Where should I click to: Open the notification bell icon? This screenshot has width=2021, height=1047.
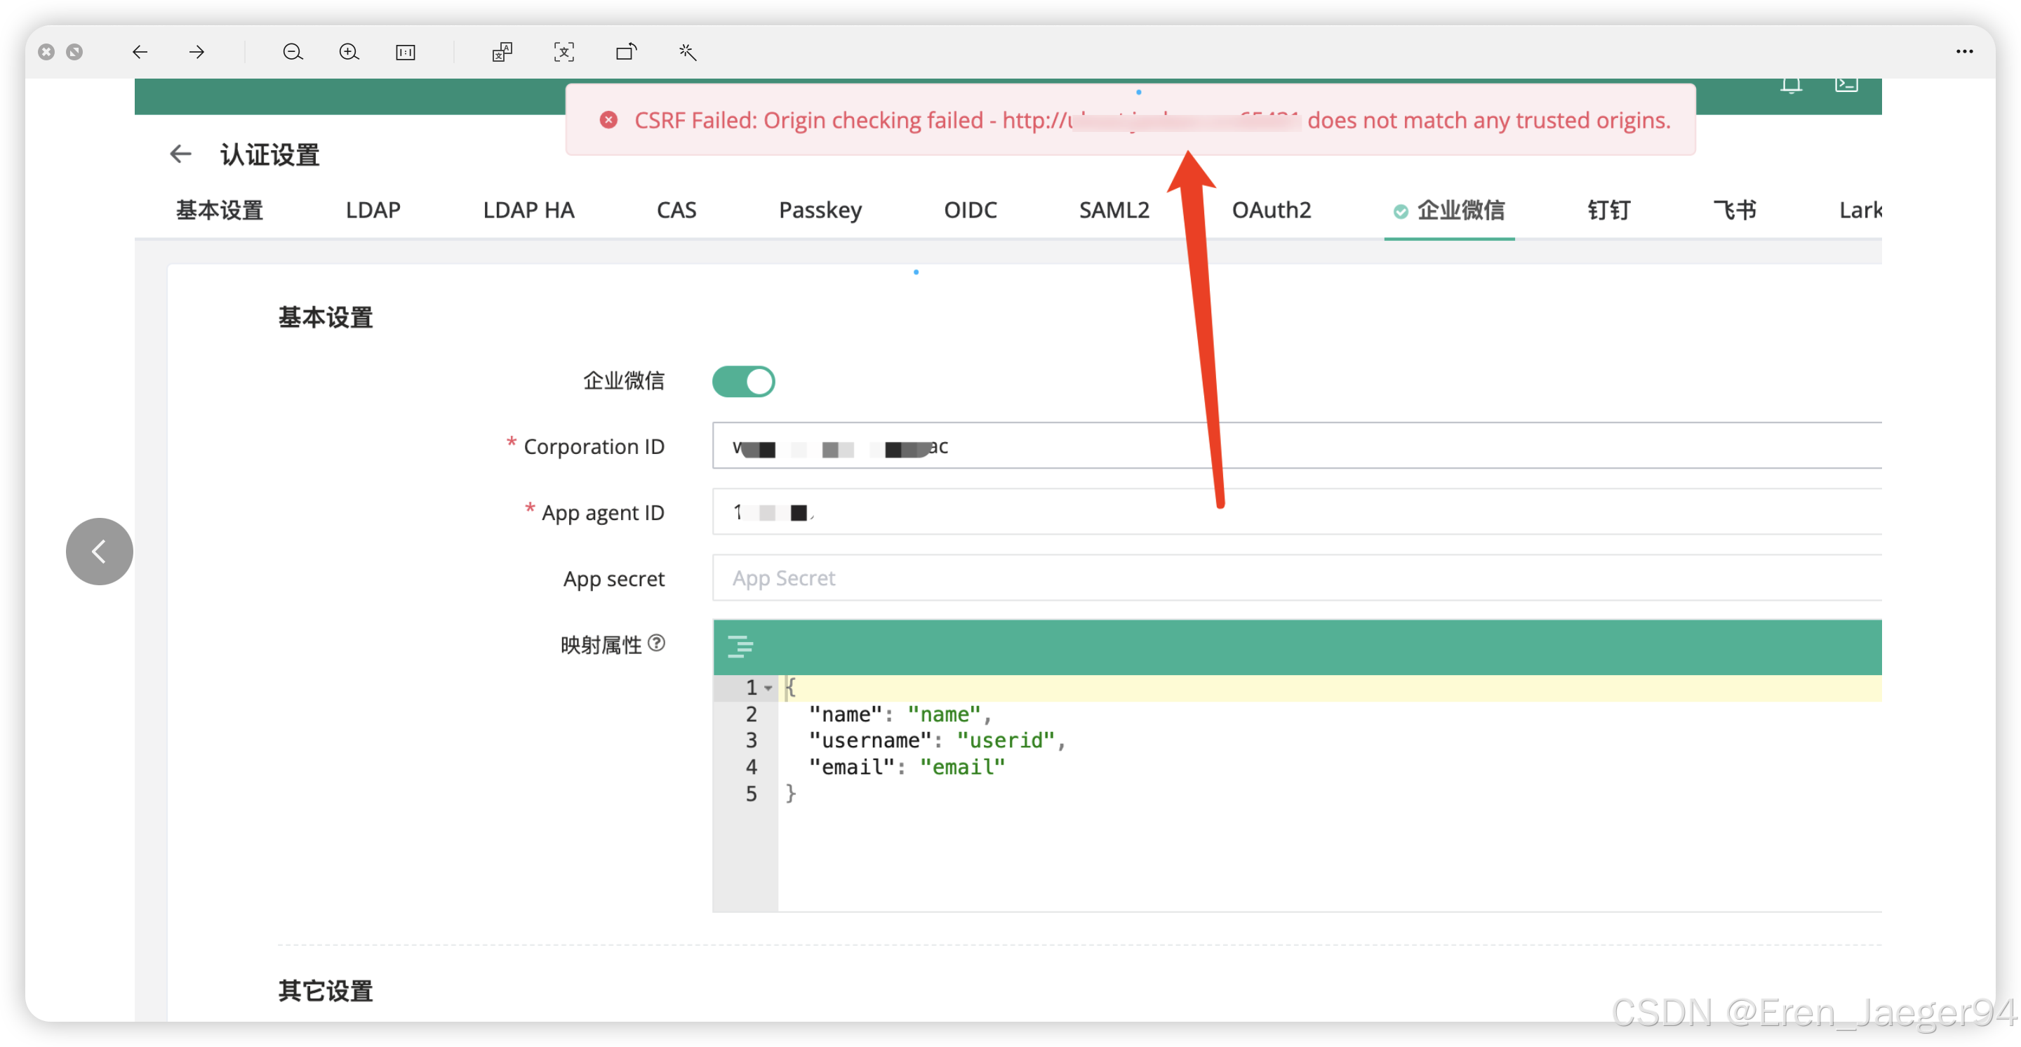[x=1792, y=85]
